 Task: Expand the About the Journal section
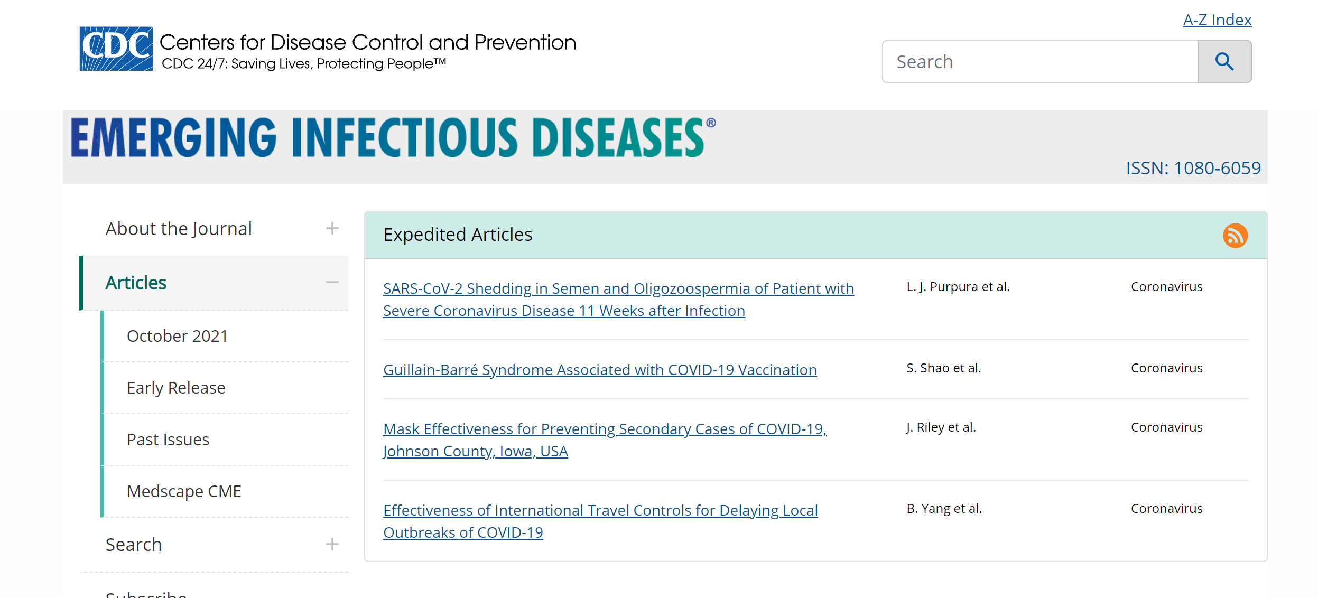coord(332,228)
